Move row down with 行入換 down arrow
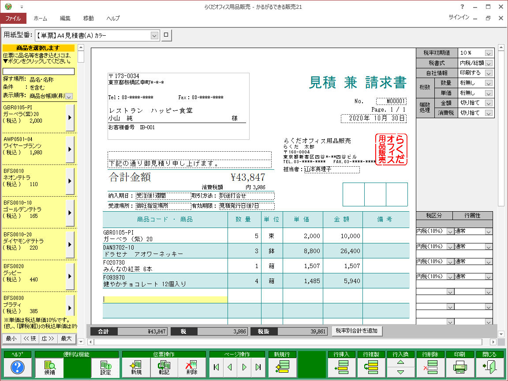The image size is (508, 381). coord(401,372)
